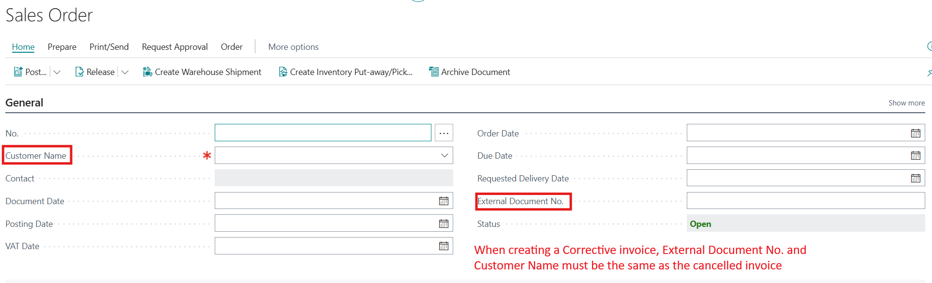Click the Post action icon
The height and width of the screenshot is (283, 932).
[18, 72]
